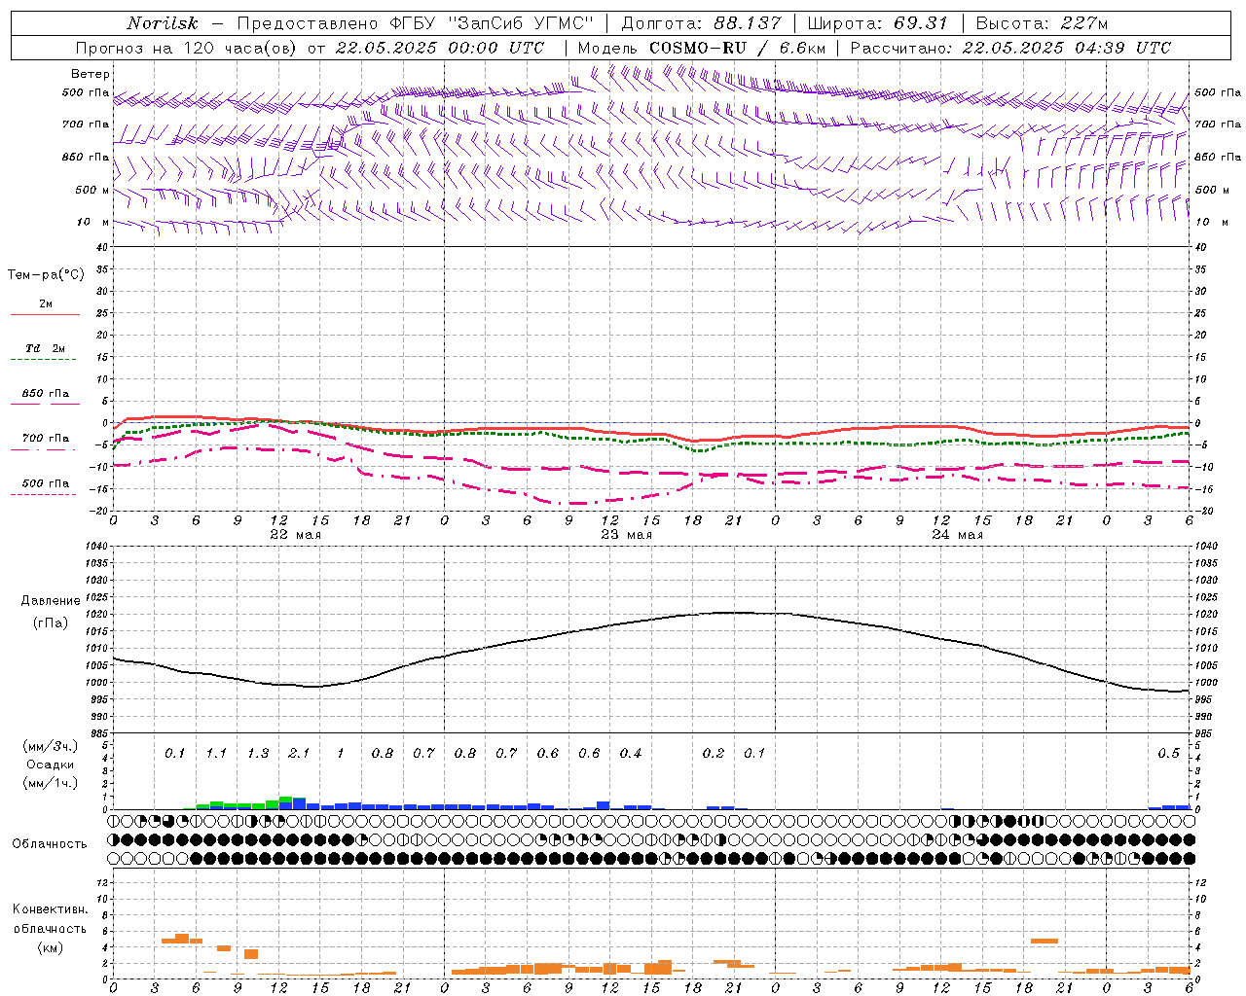This screenshot has height=996, width=1246.
Task: Select the Высота: 227м elevation text
Action: [1042, 23]
